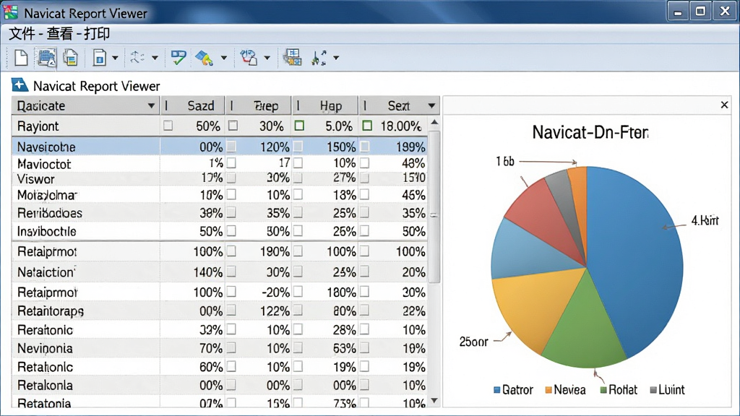
Task: Click the blue icon beside Navicat Report Viewer heading
Action: tap(20, 85)
